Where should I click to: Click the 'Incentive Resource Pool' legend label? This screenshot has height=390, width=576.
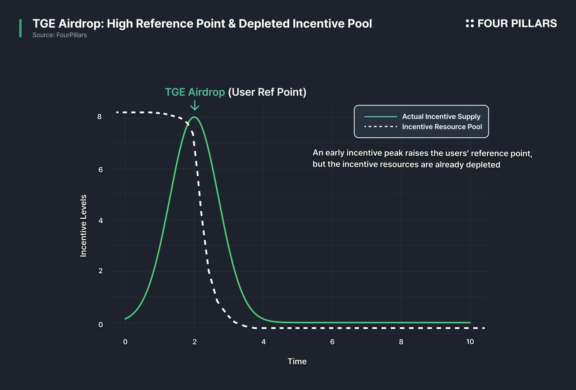pyautogui.click(x=442, y=127)
